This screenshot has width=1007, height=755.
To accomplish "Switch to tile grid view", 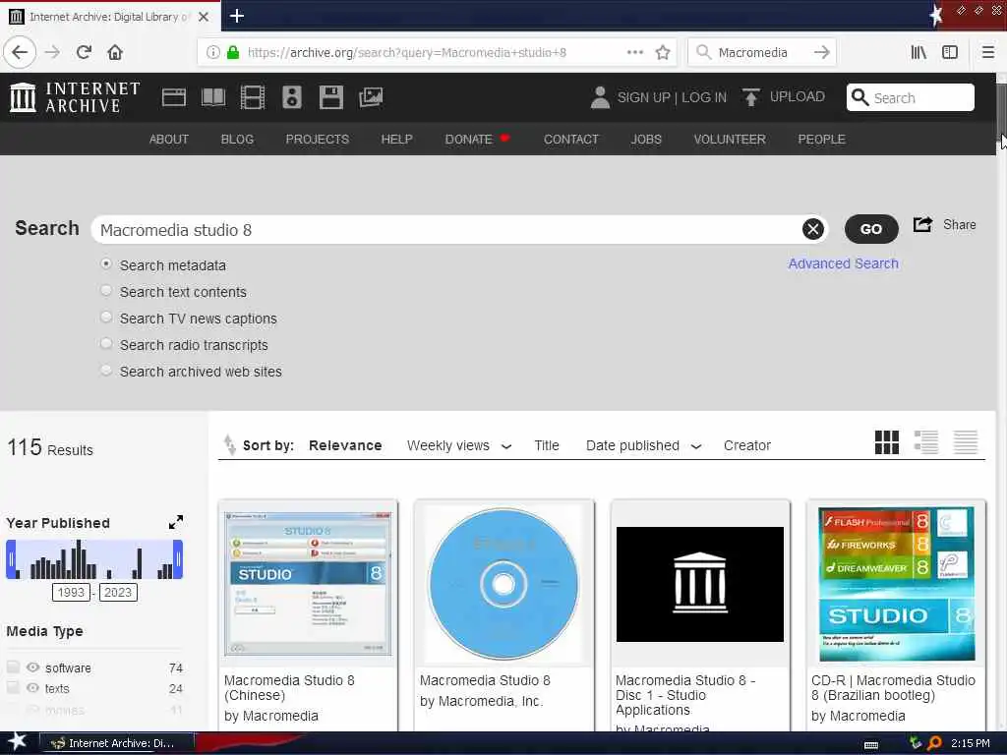I will (887, 442).
